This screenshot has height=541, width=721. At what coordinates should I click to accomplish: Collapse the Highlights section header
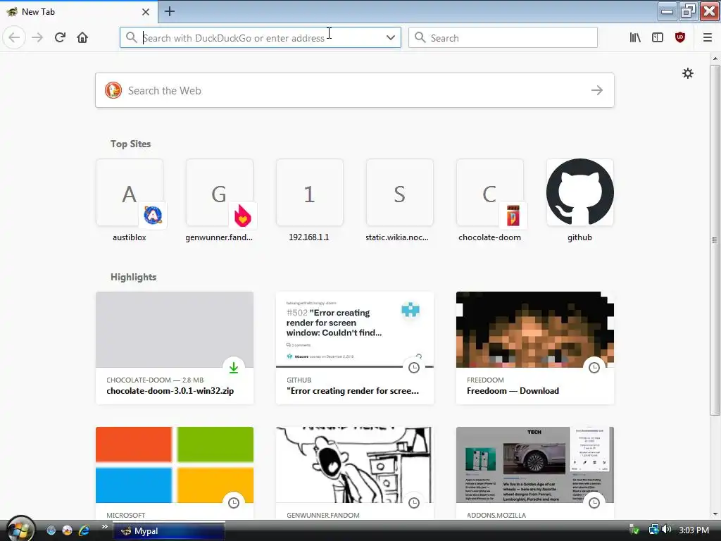133,277
